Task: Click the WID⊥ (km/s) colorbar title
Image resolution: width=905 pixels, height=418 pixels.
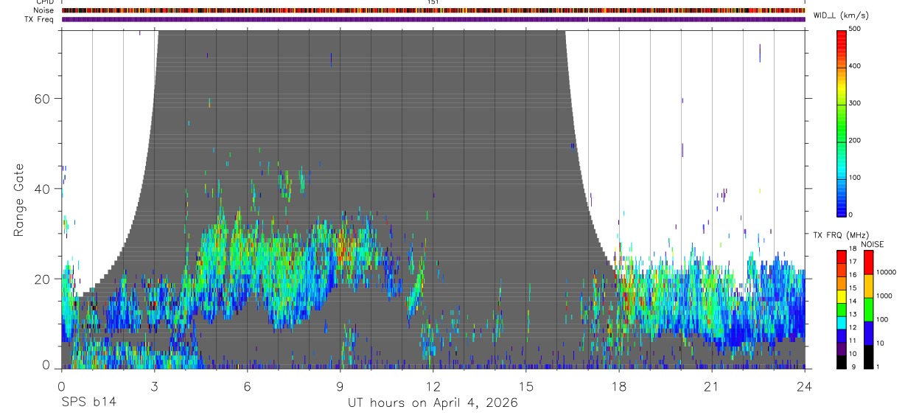Action: [840, 15]
